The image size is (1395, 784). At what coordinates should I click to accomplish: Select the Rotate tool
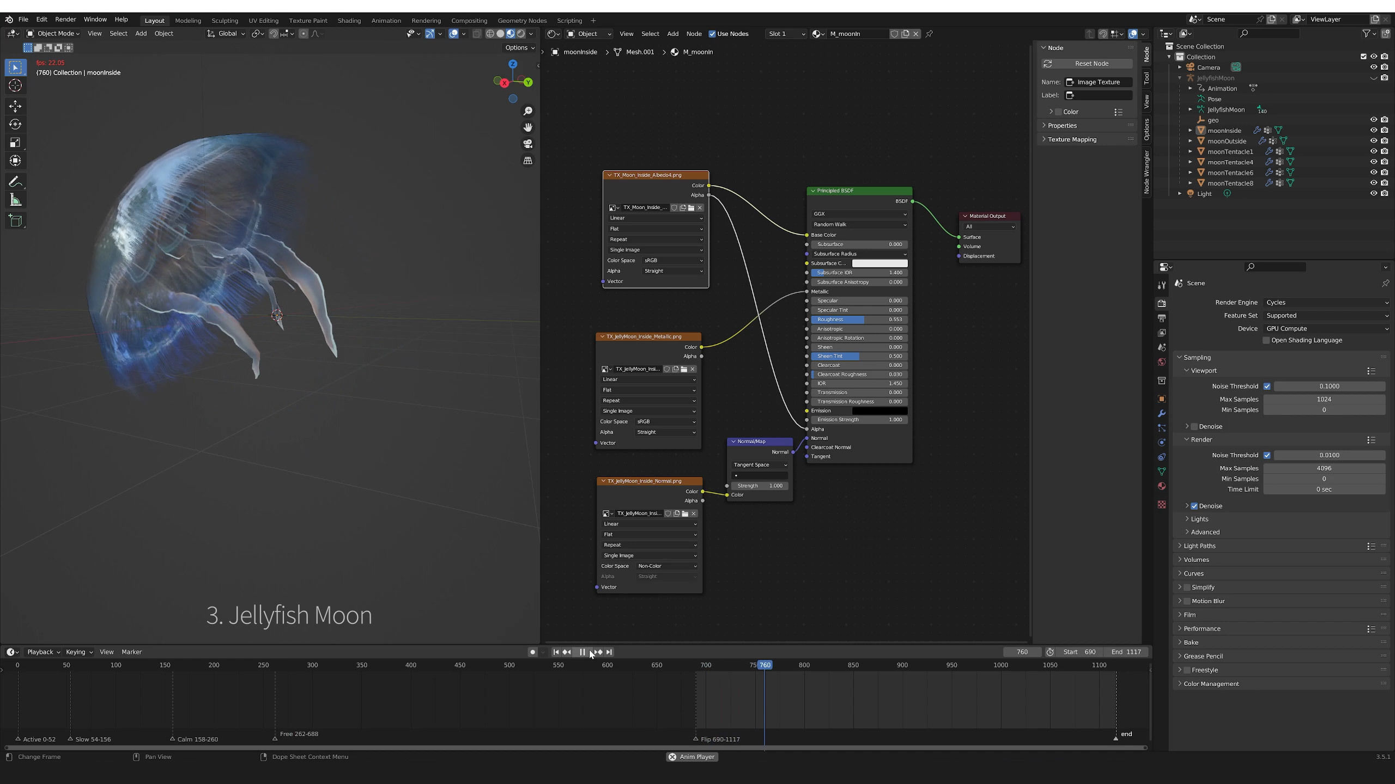[x=15, y=124]
